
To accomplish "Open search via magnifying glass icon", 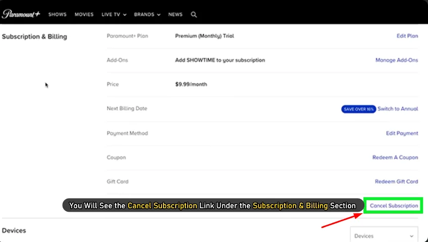I will [194, 15].
